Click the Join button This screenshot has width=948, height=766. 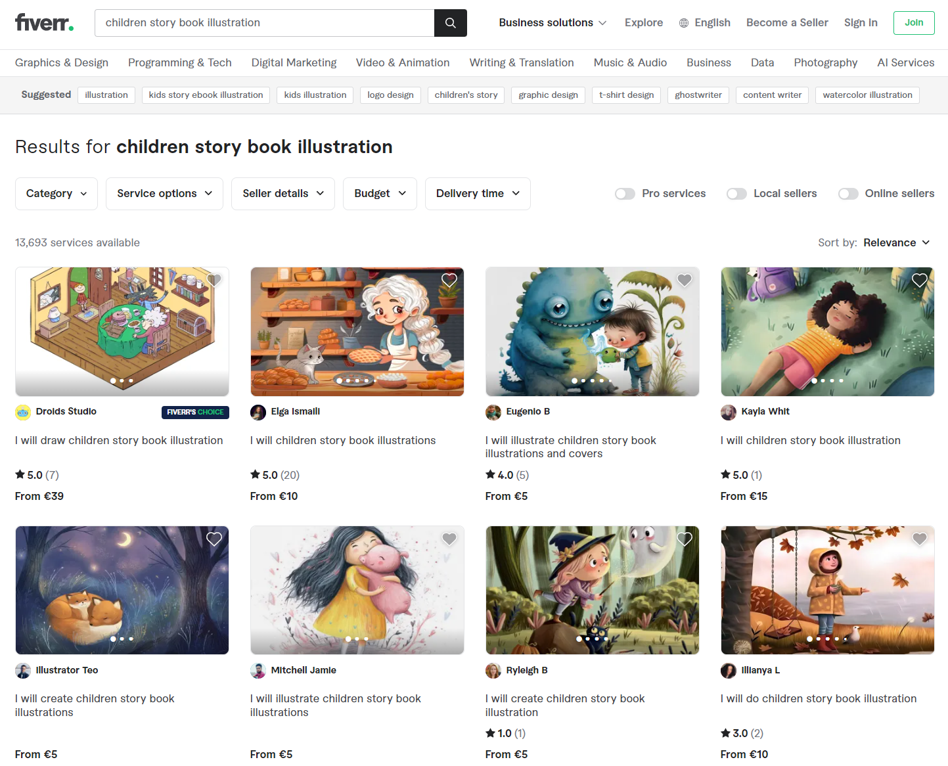914,23
